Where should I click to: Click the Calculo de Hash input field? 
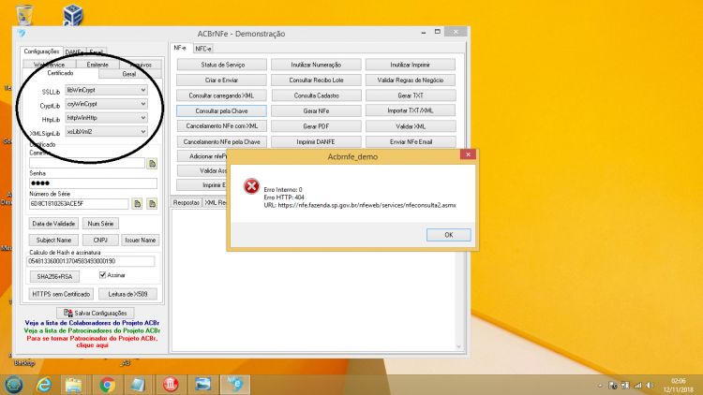[91, 261]
